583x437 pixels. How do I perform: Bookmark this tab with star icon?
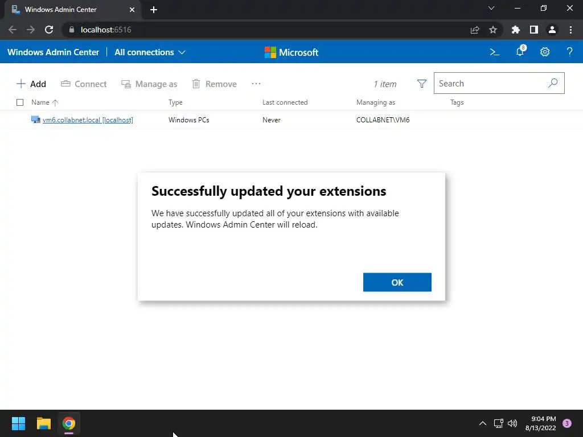[493, 30]
